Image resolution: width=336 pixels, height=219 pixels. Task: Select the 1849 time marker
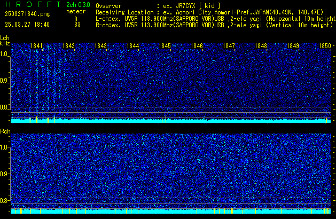293,46
